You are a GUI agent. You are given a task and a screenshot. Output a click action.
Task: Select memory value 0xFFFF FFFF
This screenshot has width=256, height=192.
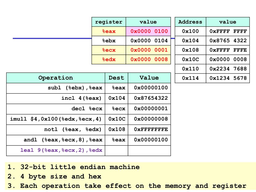point(228,31)
